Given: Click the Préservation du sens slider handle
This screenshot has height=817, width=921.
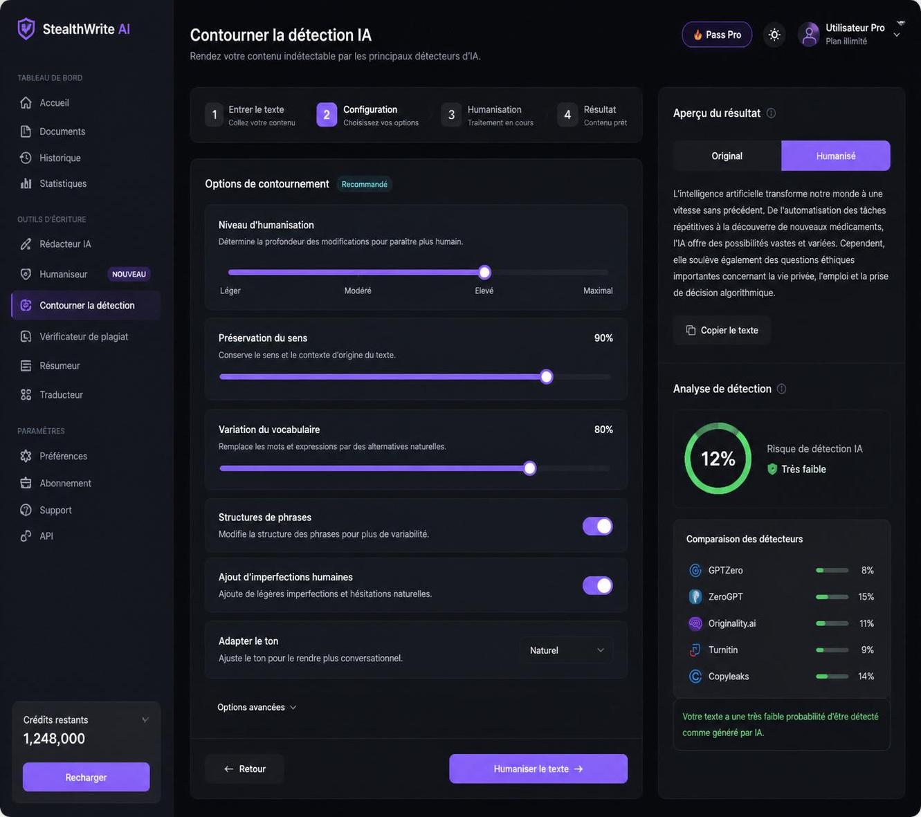Looking at the screenshot, I should pyautogui.click(x=547, y=377).
